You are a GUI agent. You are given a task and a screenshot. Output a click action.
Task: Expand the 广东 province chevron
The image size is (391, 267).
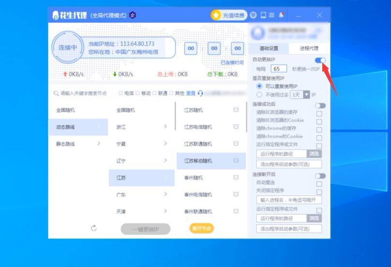165,194
